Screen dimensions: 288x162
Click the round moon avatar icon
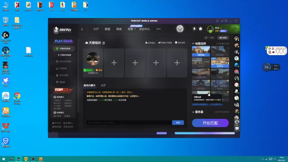(x=180, y=29)
